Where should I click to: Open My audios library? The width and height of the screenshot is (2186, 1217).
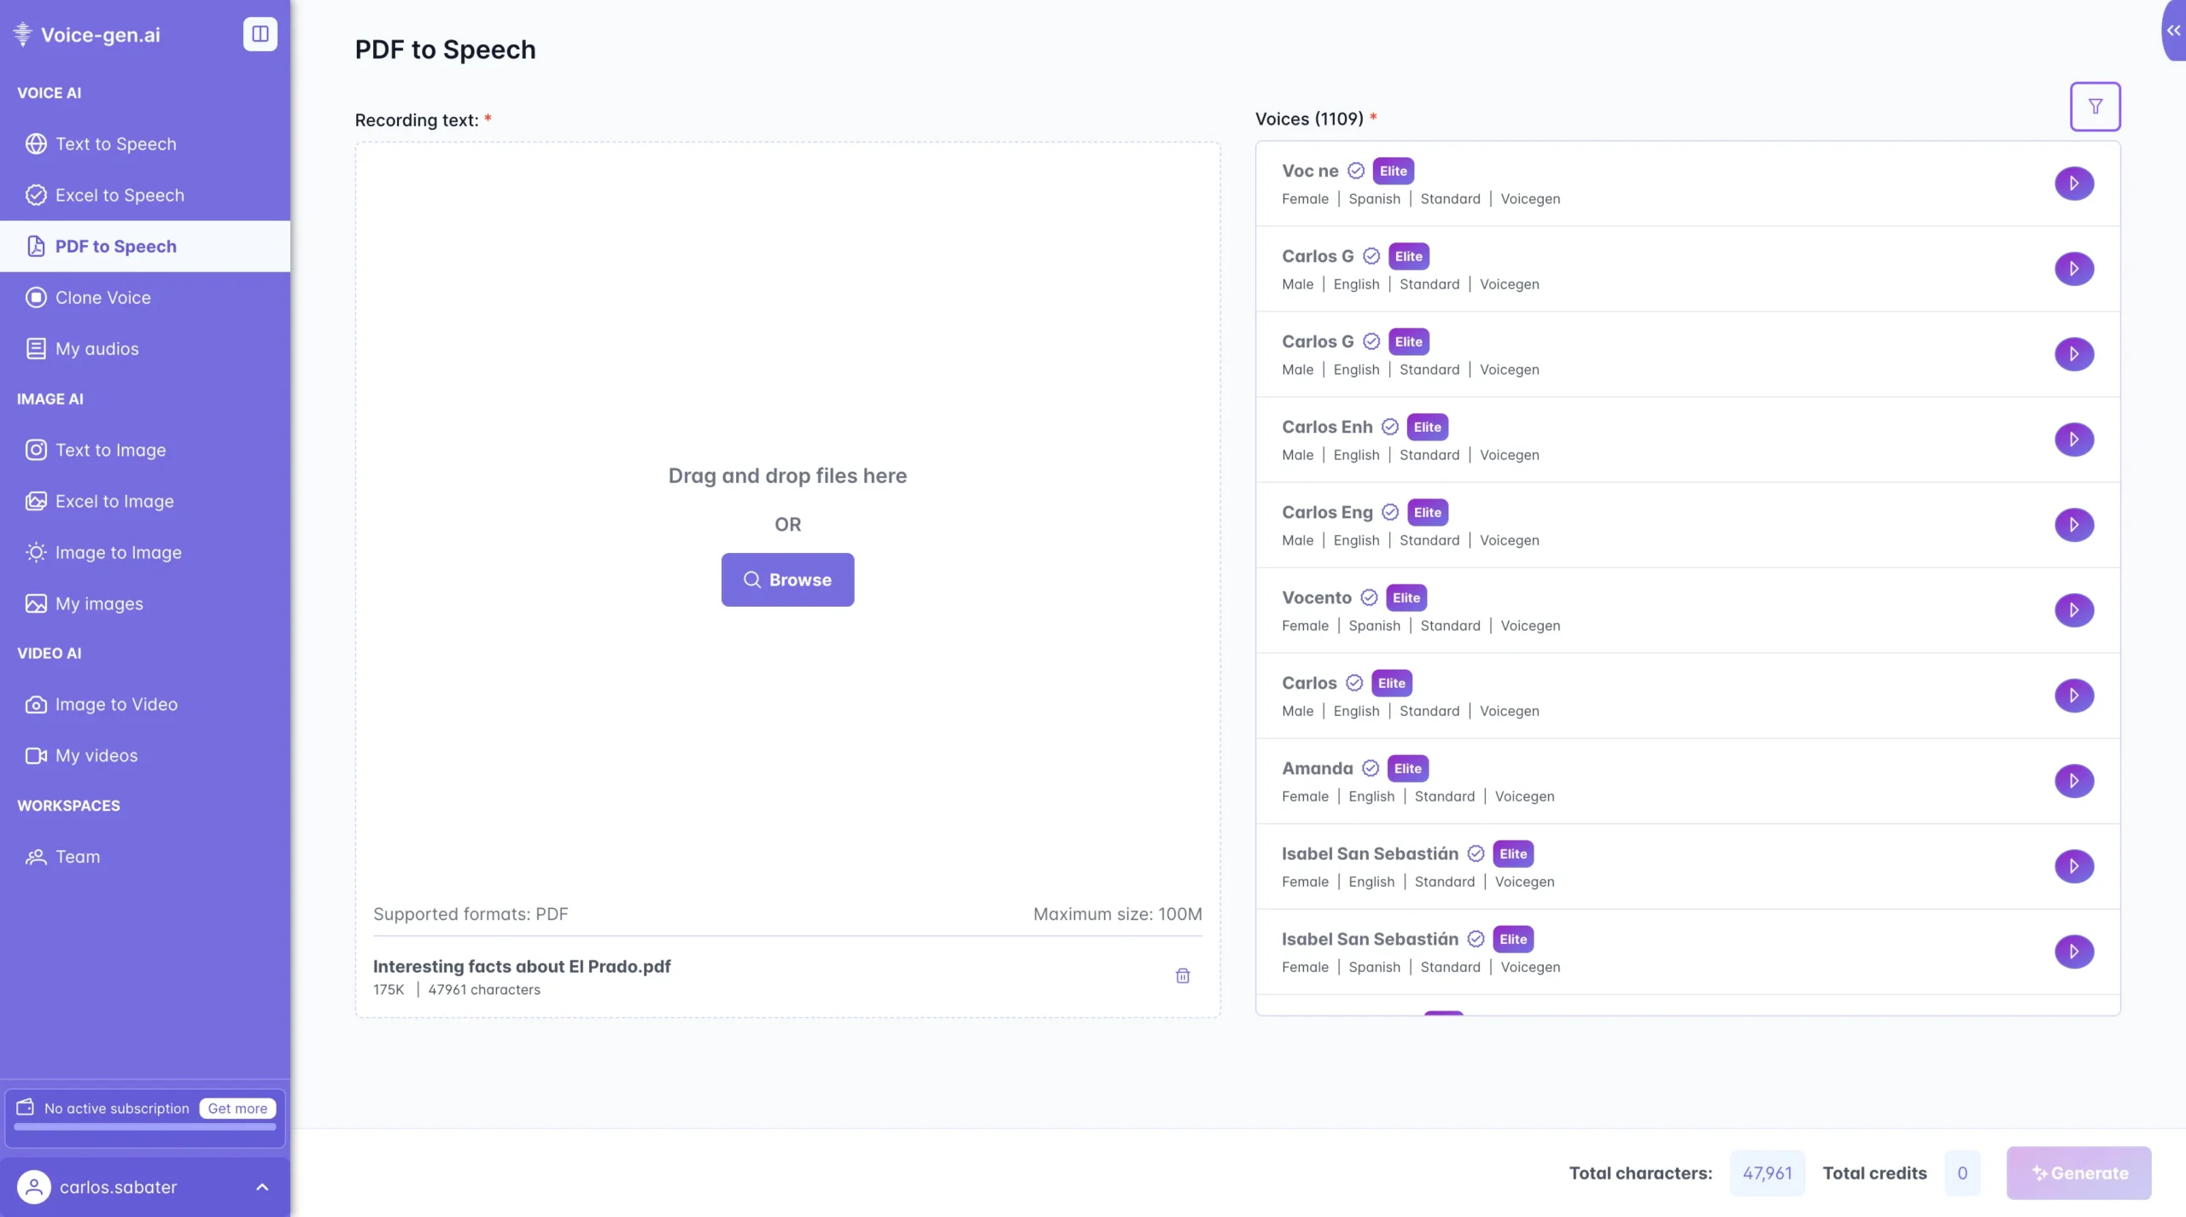(x=96, y=348)
